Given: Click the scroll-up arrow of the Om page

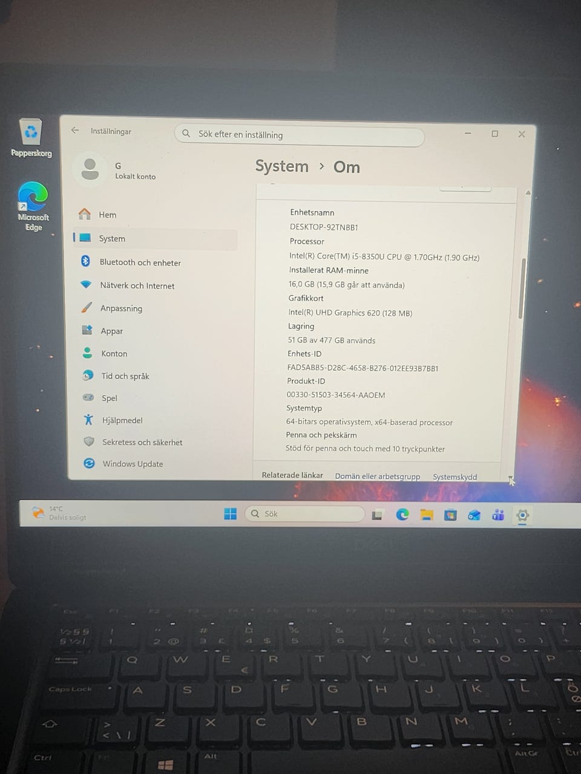Looking at the screenshot, I should (x=528, y=193).
